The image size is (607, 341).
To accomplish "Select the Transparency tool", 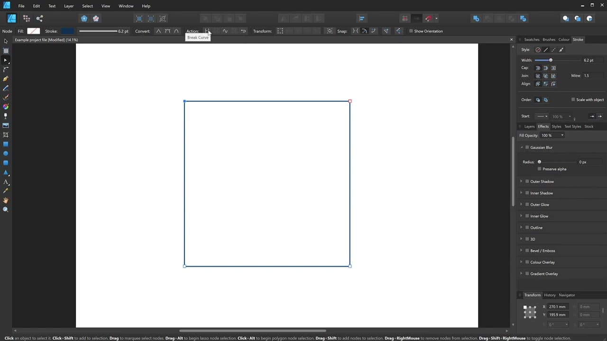I will [x=6, y=116].
